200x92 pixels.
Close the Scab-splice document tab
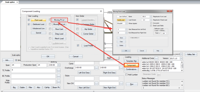17,2
